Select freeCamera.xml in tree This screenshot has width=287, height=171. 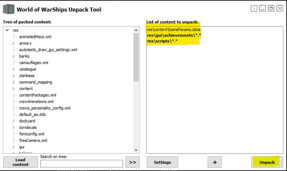click(x=33, y=141)
